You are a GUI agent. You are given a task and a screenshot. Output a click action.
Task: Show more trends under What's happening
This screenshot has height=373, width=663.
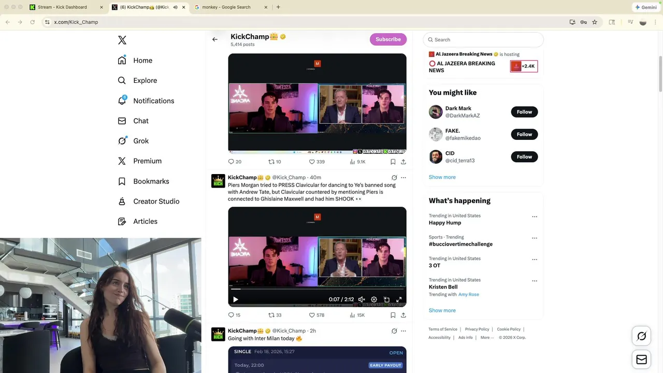click(442, 310)
